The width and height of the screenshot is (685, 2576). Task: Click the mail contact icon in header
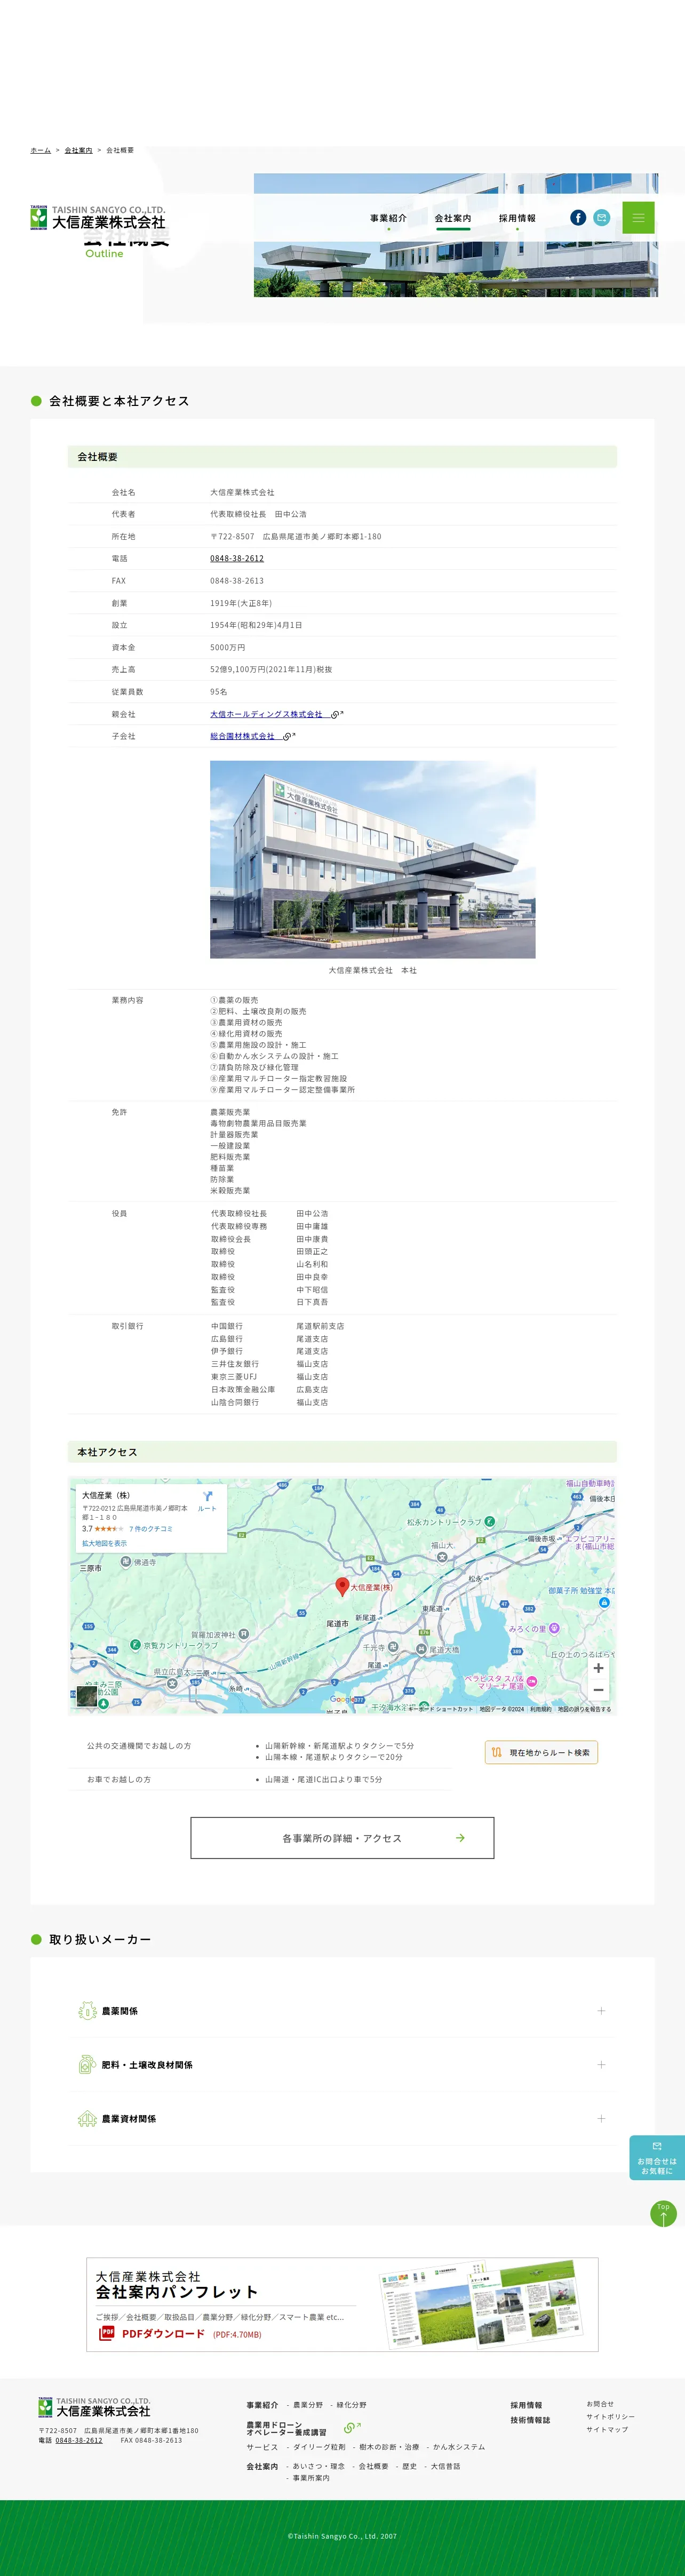coord(601,217)
